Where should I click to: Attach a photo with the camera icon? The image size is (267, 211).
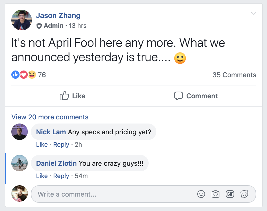(x=215, y=194)
